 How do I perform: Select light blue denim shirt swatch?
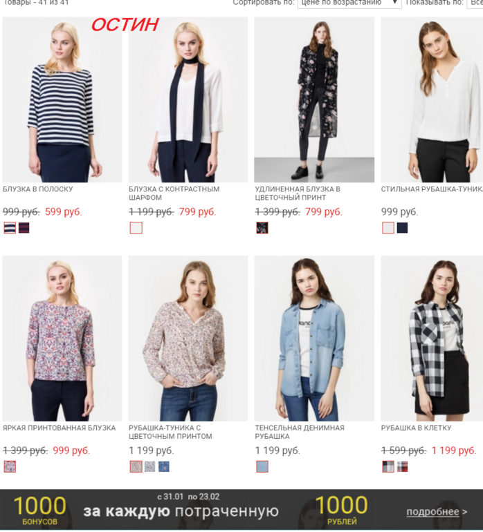click(x=262, y=466)
